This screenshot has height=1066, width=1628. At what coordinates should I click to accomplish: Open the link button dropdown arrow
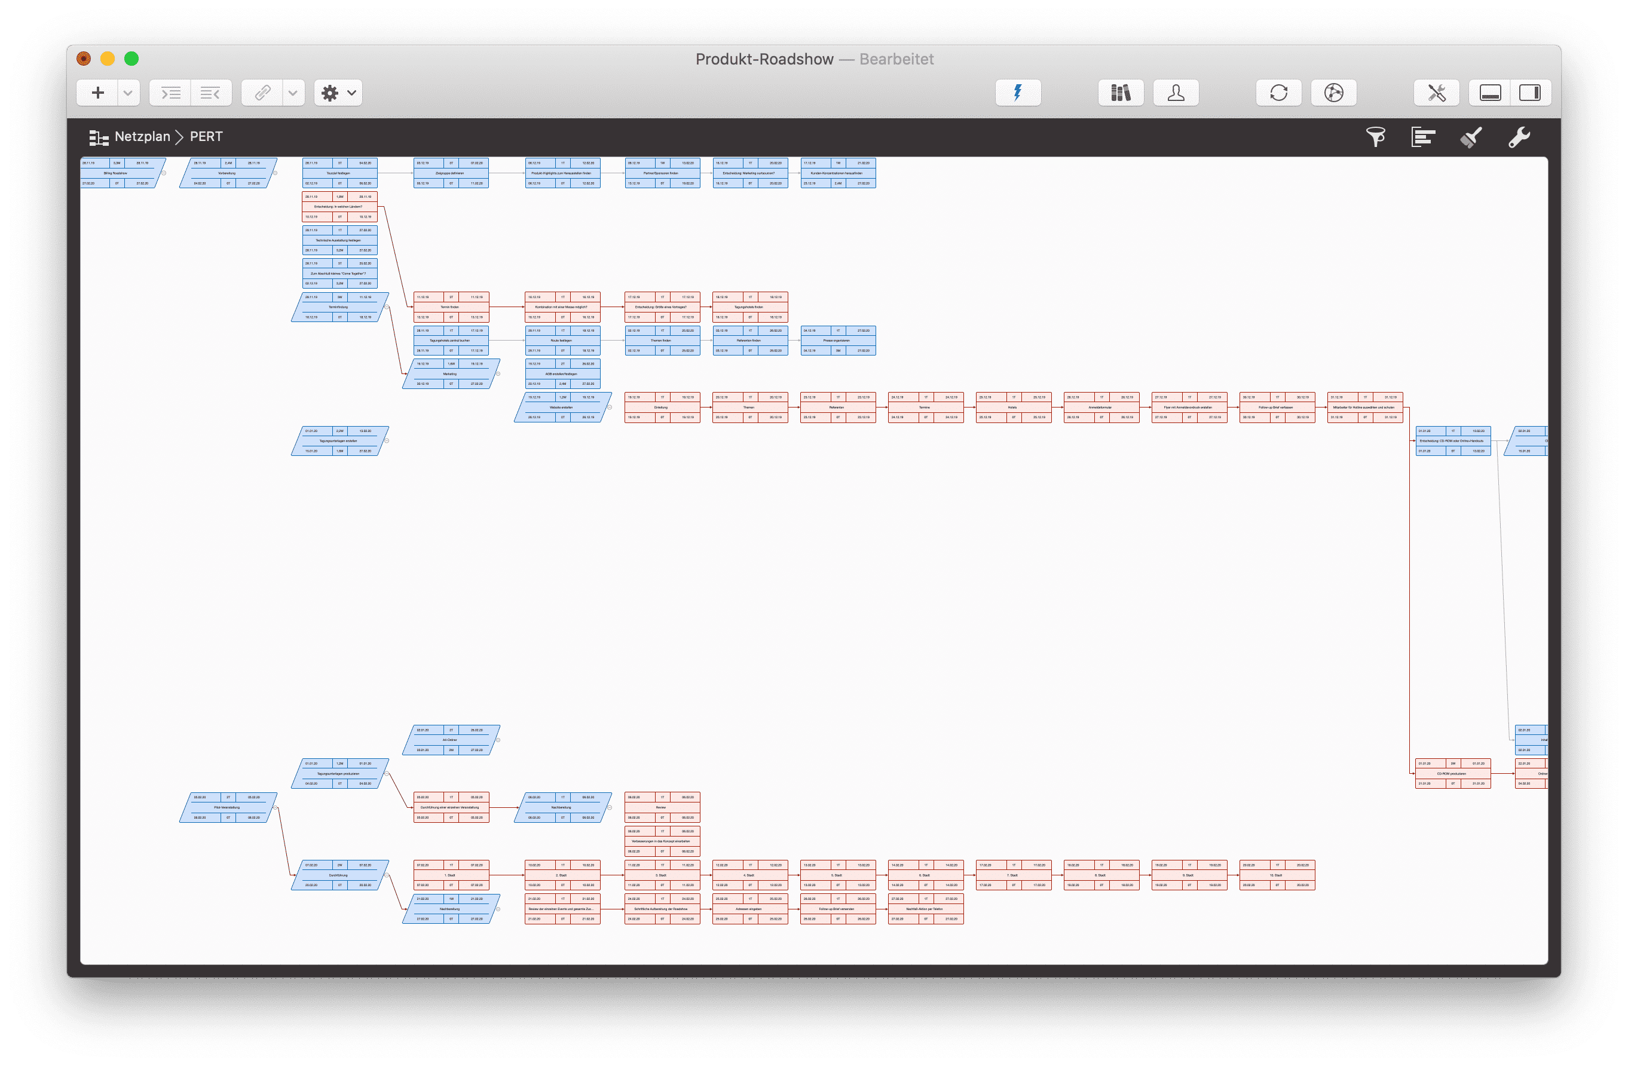point(293,93)
